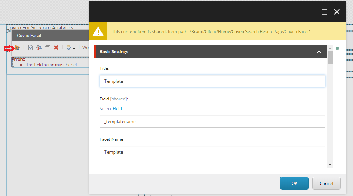353x196 pixels.
Task: Click the orange arrow with magnifier icon in Coveo Facet toolbar
Action: tap(18, 48)
